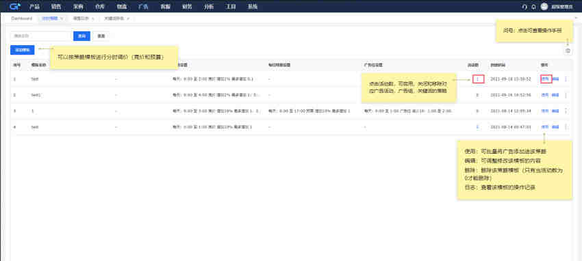Close the 调整日志 tab

tap(92, 18)
